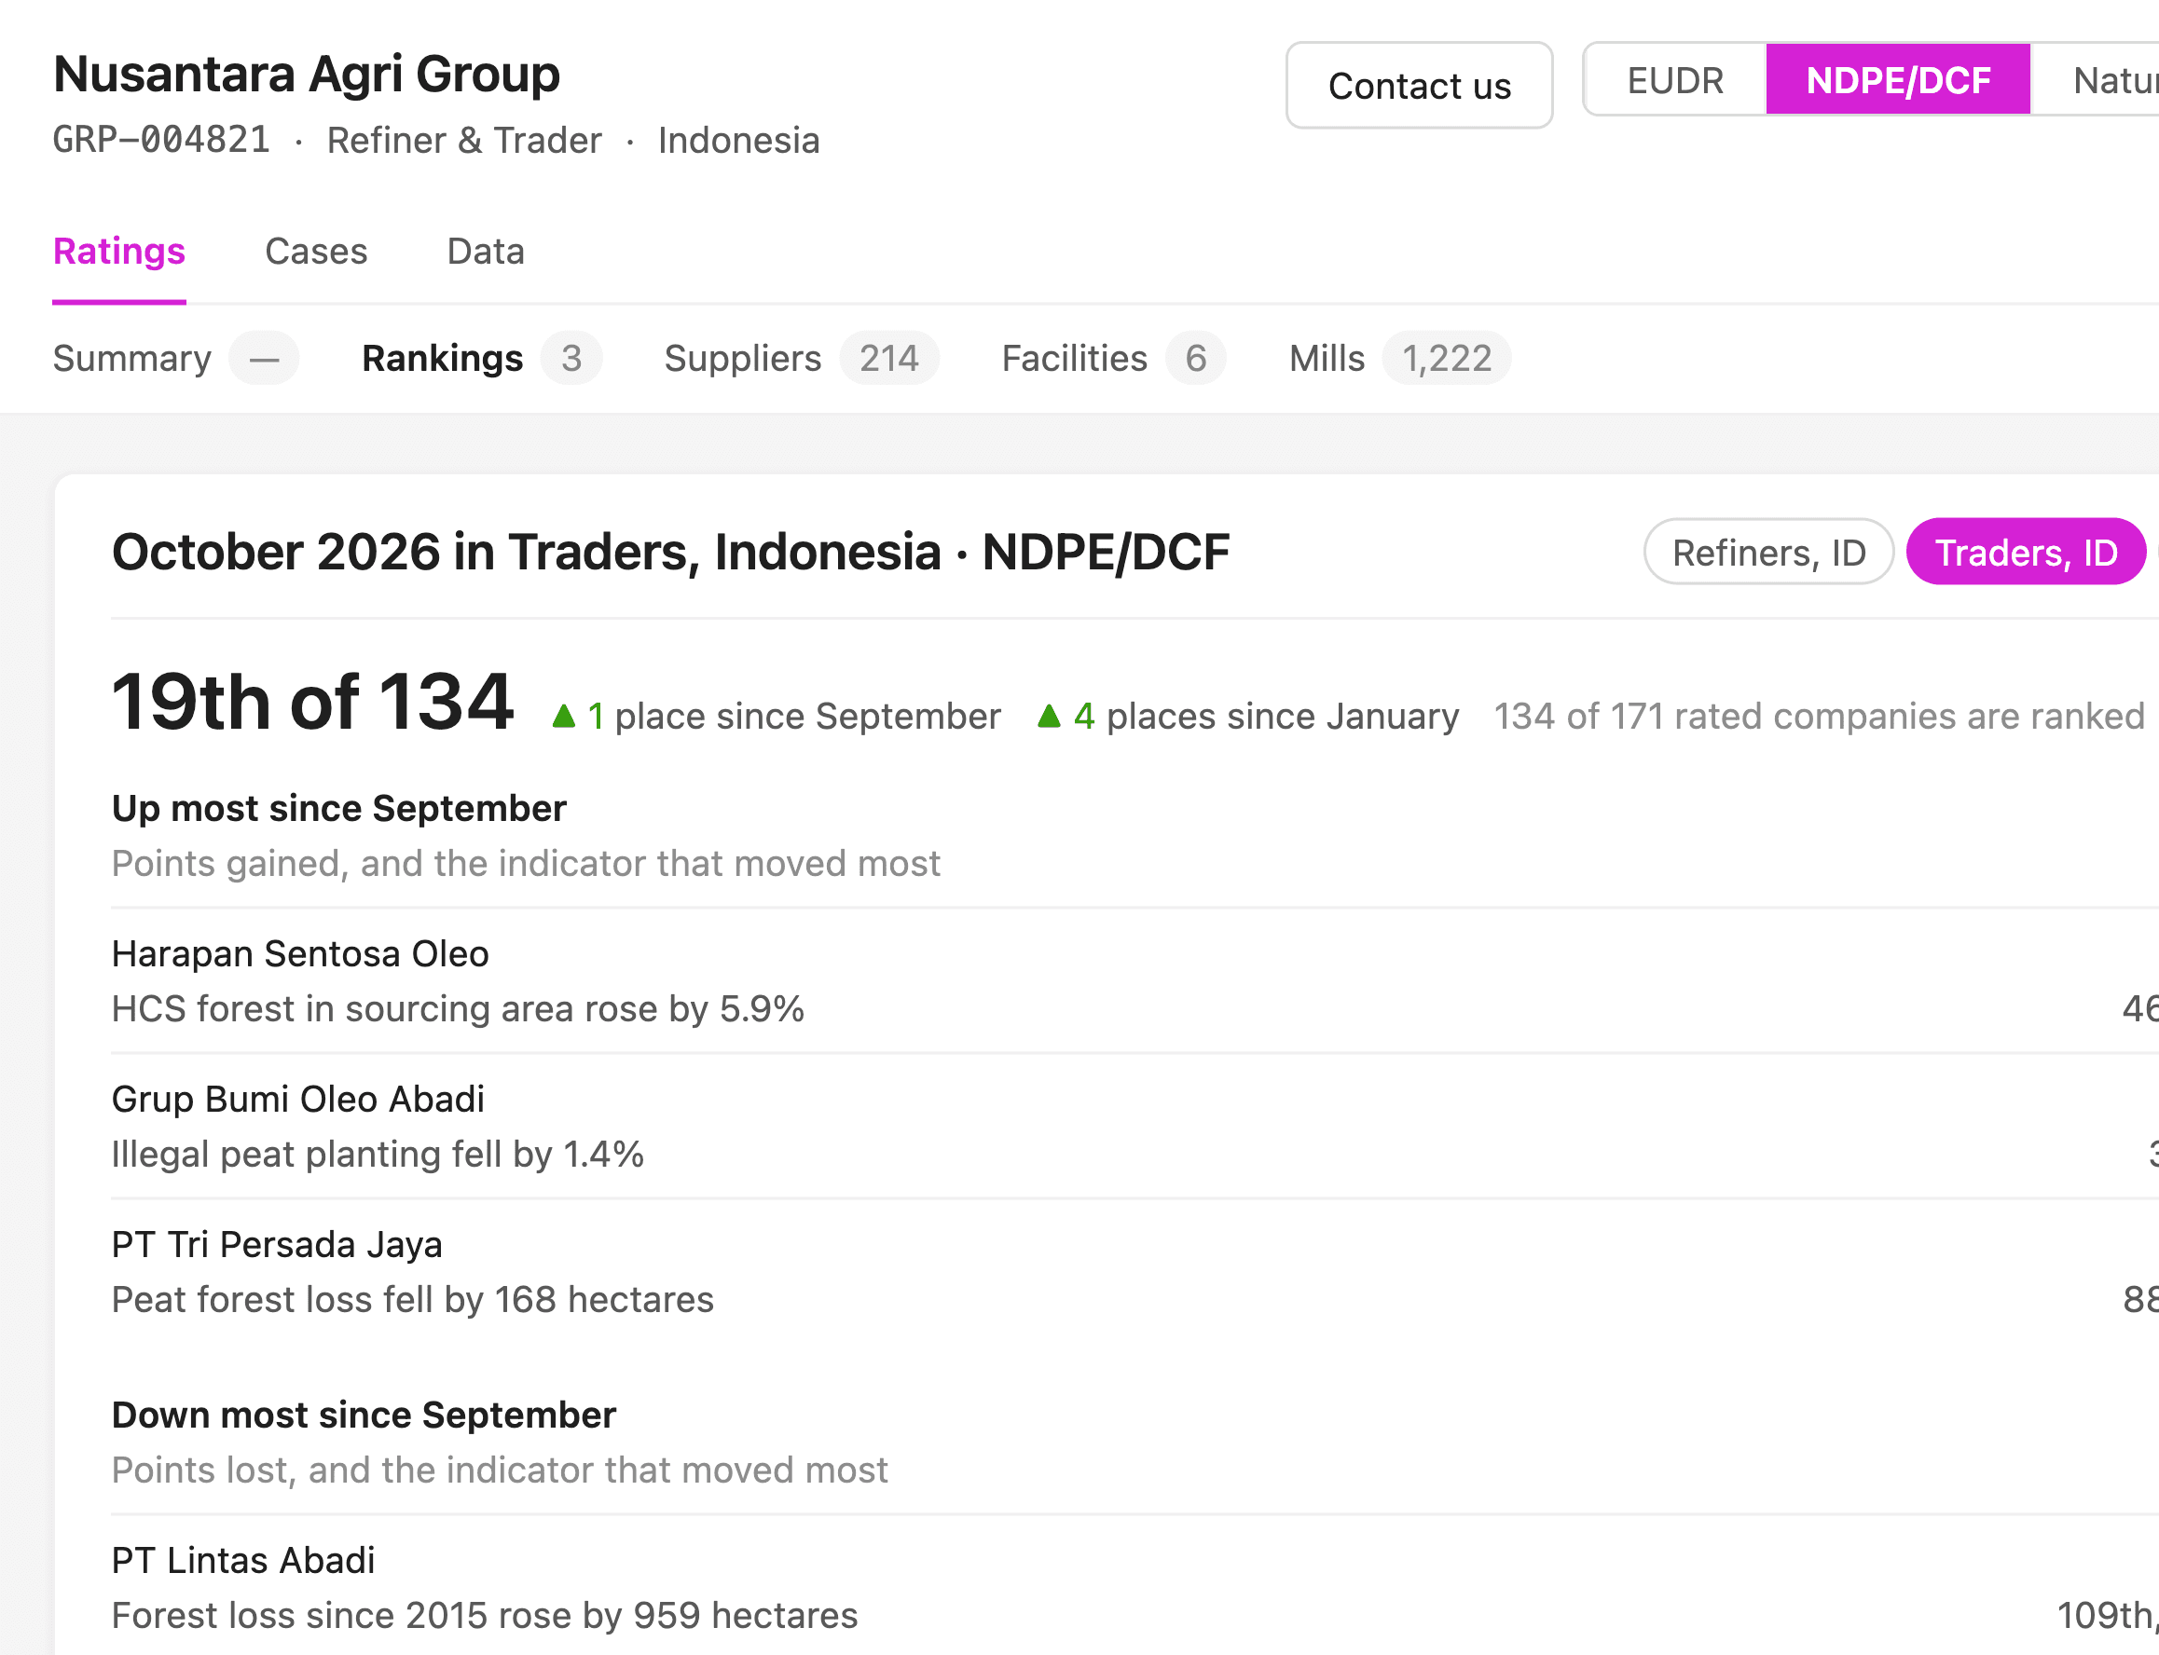Click 'Illegal peat planting fell by 1.4%'
The height and width of the screenshot is (1655, 2159).
tap(378, 1154)
